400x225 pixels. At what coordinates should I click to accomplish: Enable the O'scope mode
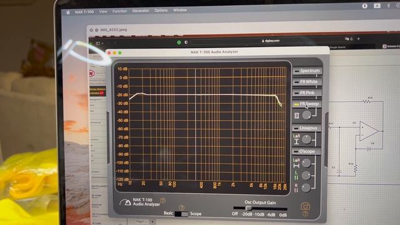(x=306, y=151)
